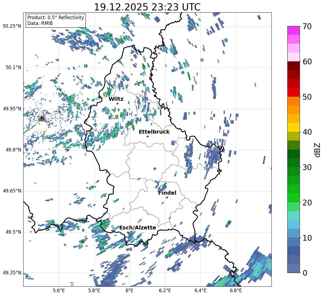Click the Findel station label
Image resolution: width=324 pixels, height=296 pixels.
[167, 193]
